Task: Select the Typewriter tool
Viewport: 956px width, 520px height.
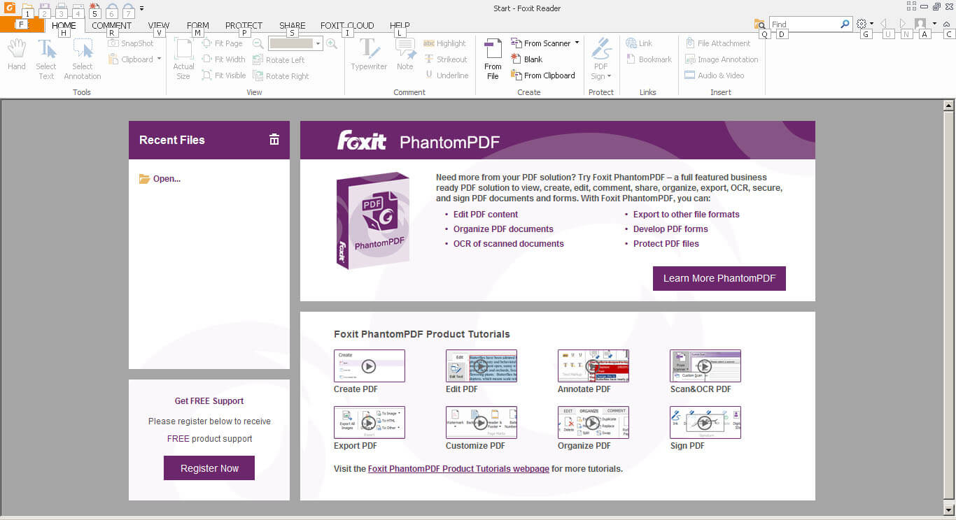Action: point(369,55)
